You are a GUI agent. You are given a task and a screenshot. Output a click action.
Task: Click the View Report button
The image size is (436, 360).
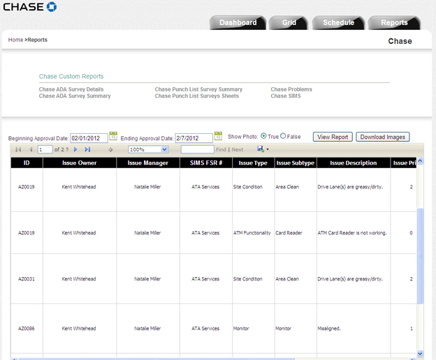coord(333,137)
